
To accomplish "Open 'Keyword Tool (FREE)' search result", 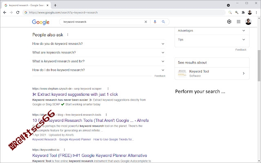I will 90,156.
